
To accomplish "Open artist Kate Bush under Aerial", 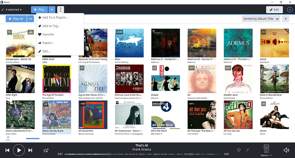I will coord(265,62).
